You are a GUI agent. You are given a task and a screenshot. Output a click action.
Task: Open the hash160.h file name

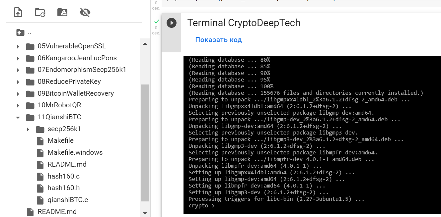coord(63,188)
